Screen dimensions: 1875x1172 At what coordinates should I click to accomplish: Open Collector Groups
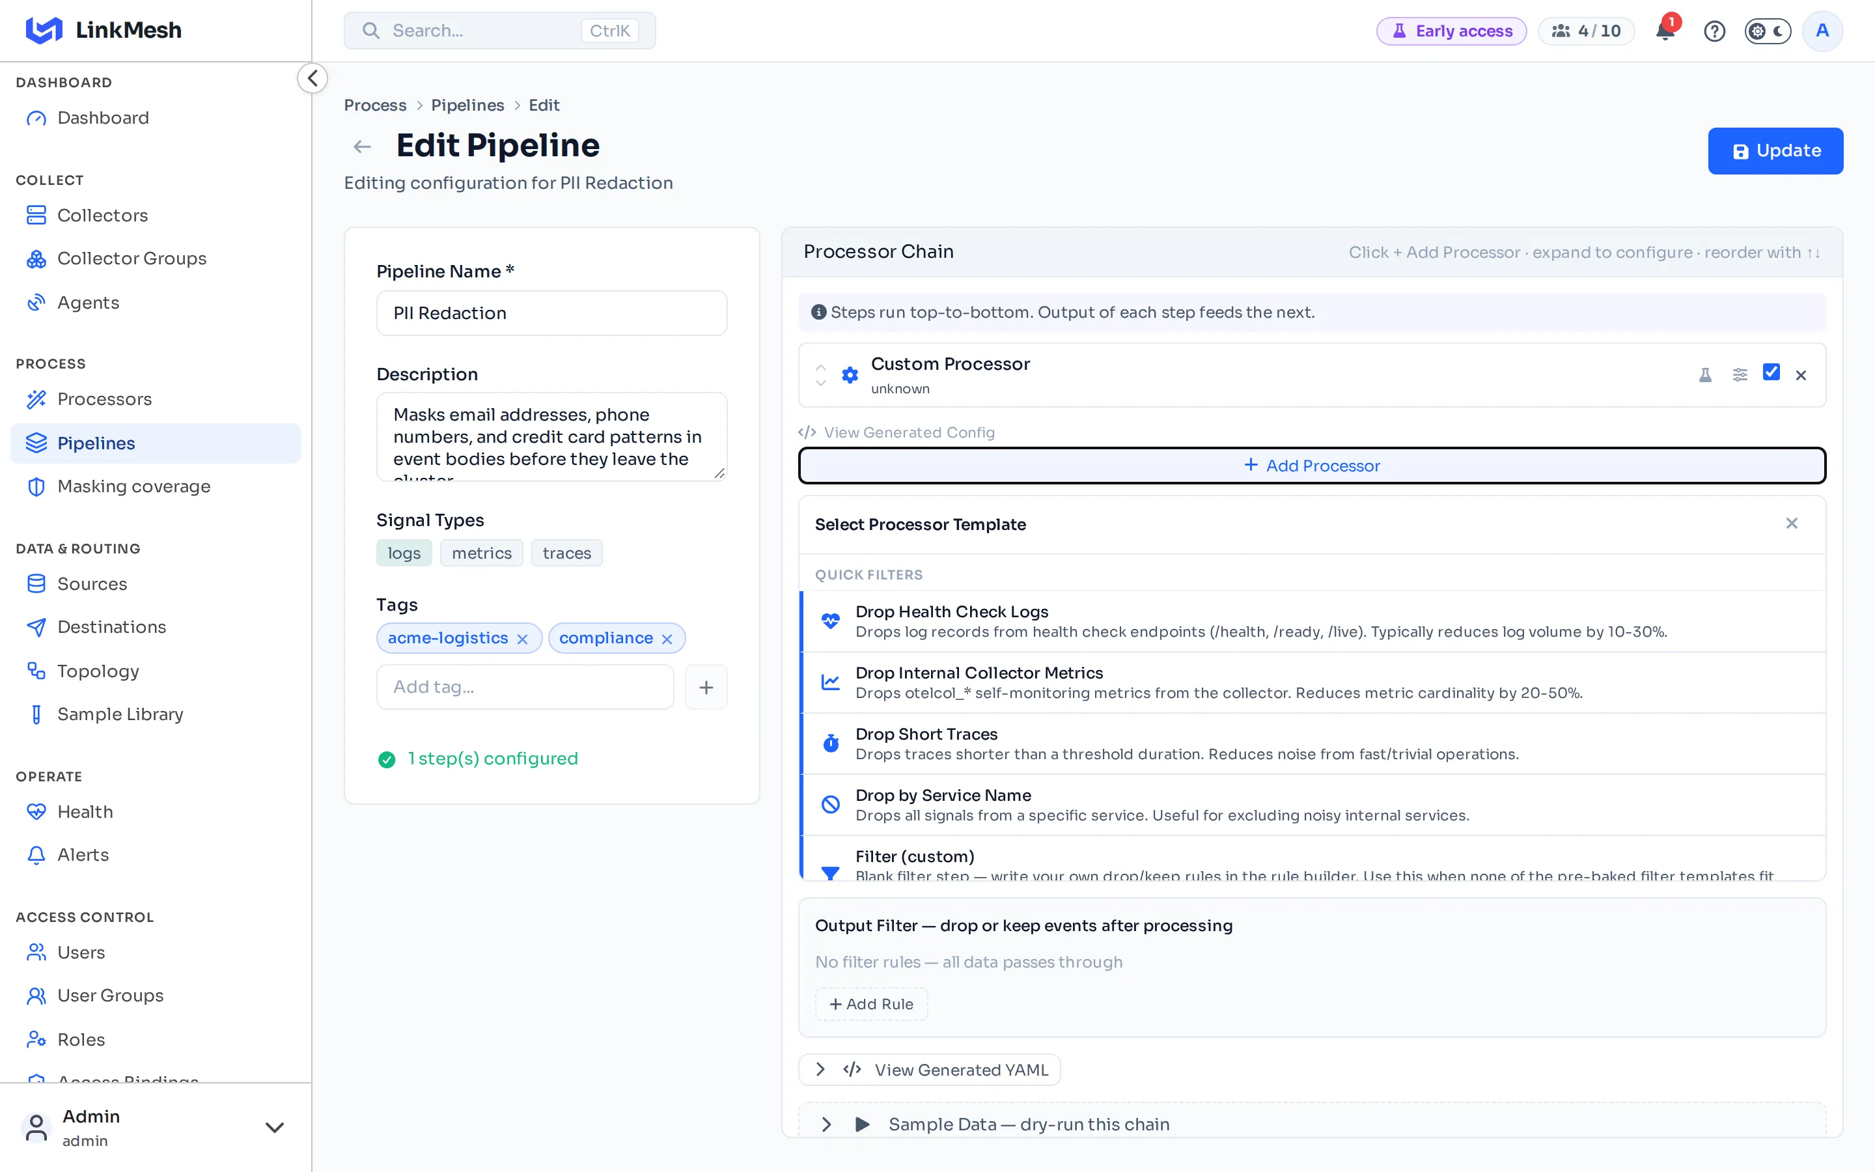click(x=155, y=258)
